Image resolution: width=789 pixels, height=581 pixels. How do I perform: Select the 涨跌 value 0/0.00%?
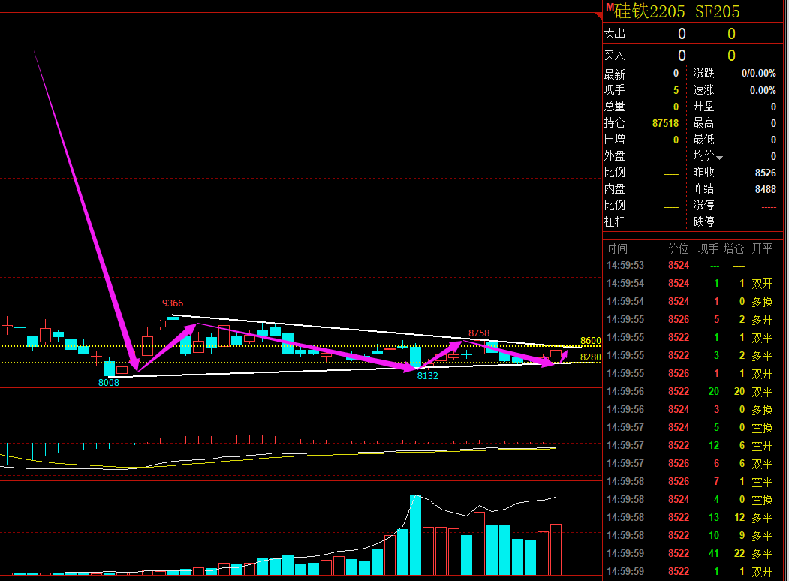pos(758,74)
